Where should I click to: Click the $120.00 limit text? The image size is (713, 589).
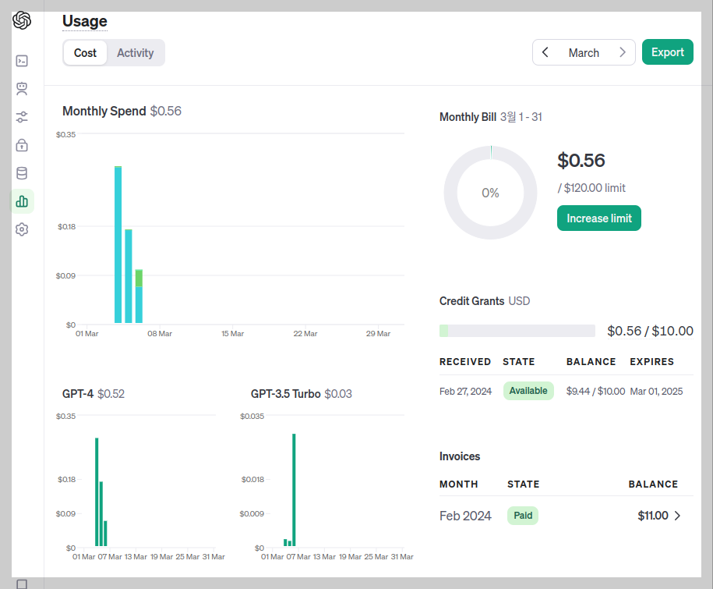pos(591,188)
